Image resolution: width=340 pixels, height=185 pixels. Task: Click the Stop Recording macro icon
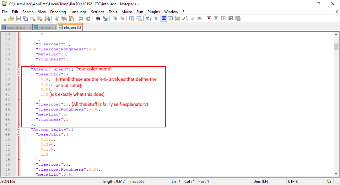click(216, 18)
